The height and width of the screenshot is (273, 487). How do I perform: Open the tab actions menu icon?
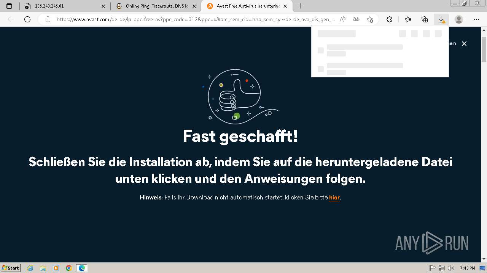pyautogui.click(x=10, y=6)
